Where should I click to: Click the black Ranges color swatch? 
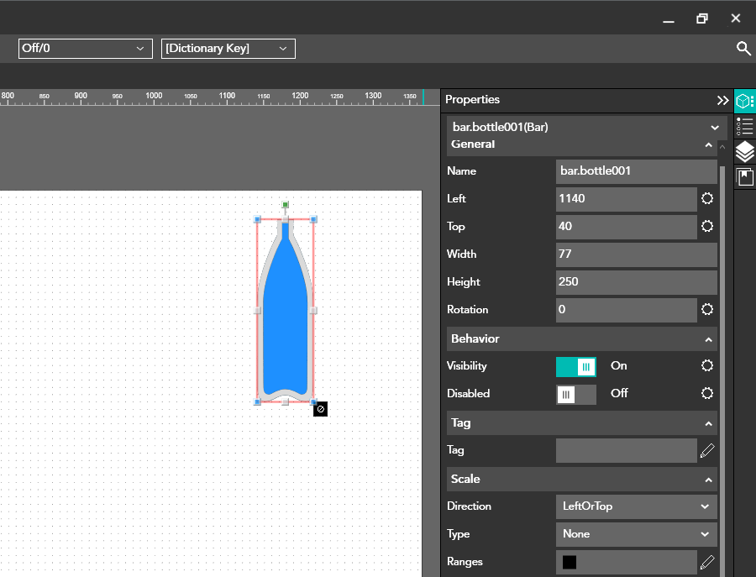(570, 562)
